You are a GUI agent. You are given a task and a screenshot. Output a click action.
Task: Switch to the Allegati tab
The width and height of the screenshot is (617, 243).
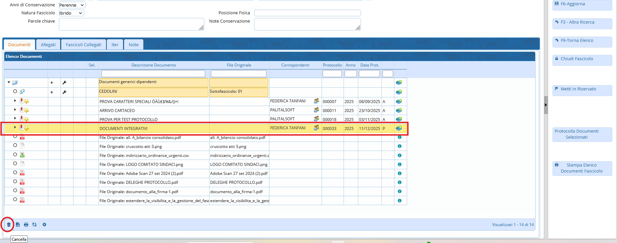(48, 45)
